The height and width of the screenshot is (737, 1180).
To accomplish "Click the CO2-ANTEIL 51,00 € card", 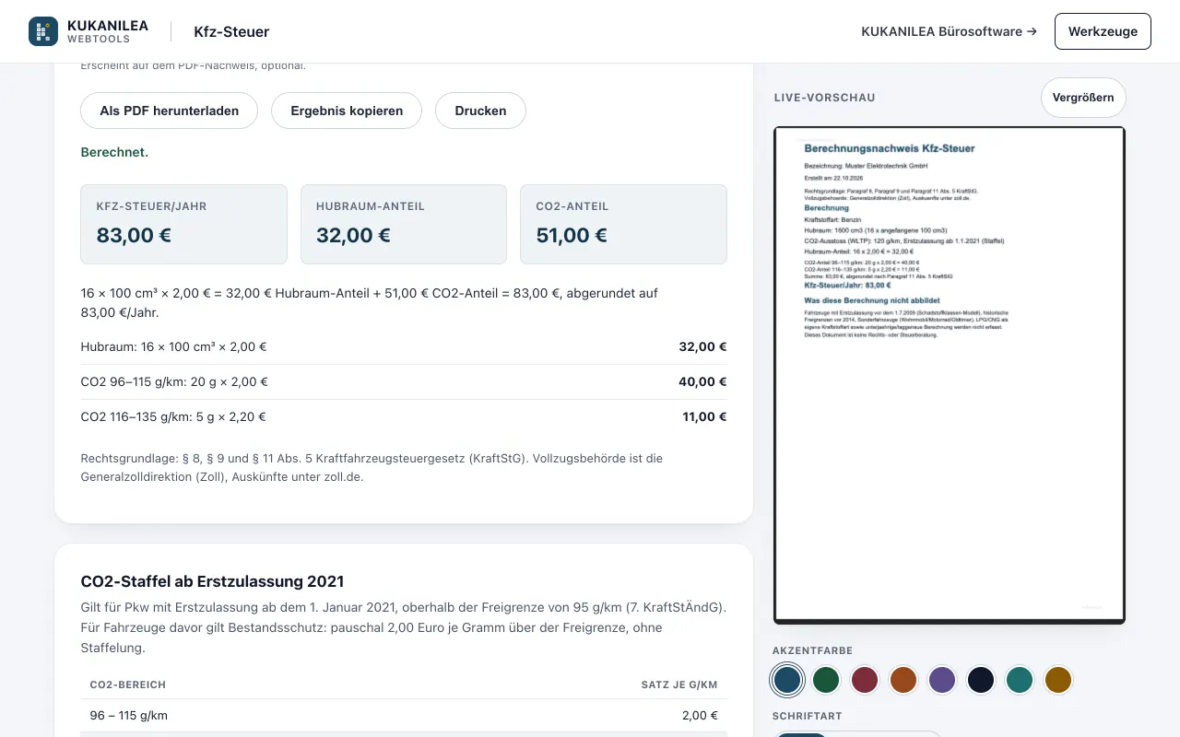I will tap(624, 224).
